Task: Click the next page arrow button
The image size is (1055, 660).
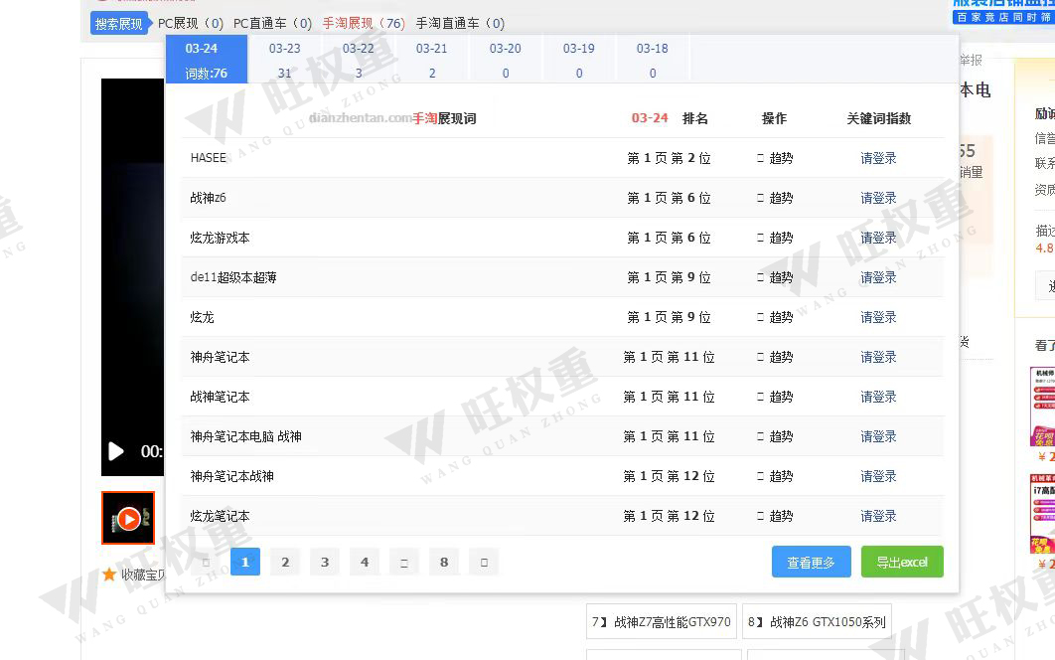Action: coord(484,562)
